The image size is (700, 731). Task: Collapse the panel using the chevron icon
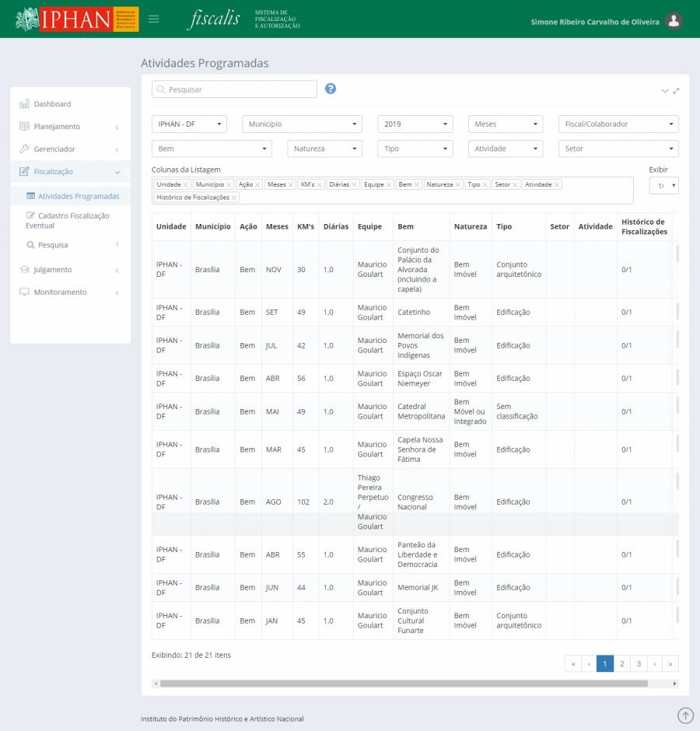(665, 91)
